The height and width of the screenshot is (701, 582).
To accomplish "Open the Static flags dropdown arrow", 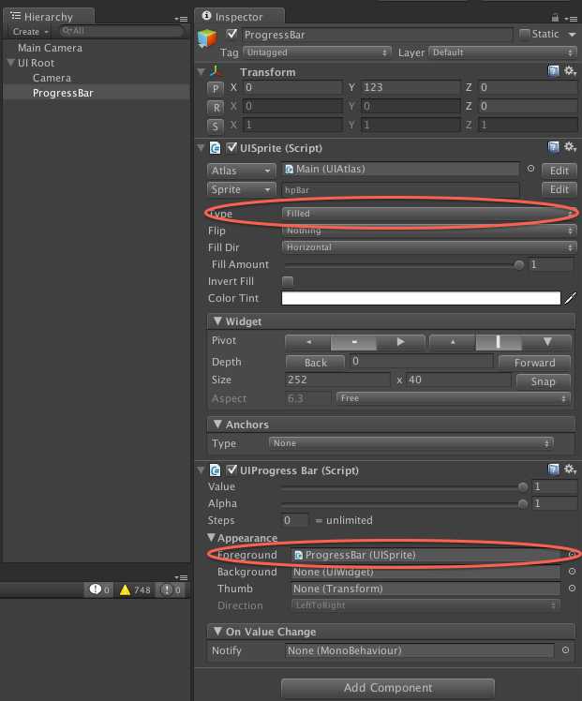I will pos(572,35).
